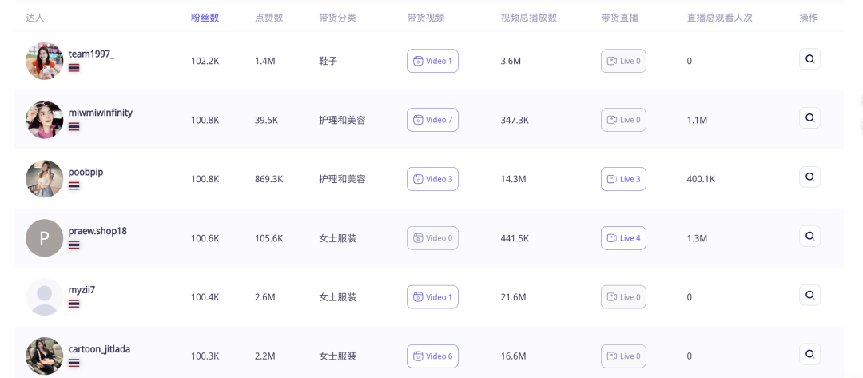This screenshot has height=378, width=863.
Task: Click Live 4 button for praew.shop18
Action: point(623,238)
